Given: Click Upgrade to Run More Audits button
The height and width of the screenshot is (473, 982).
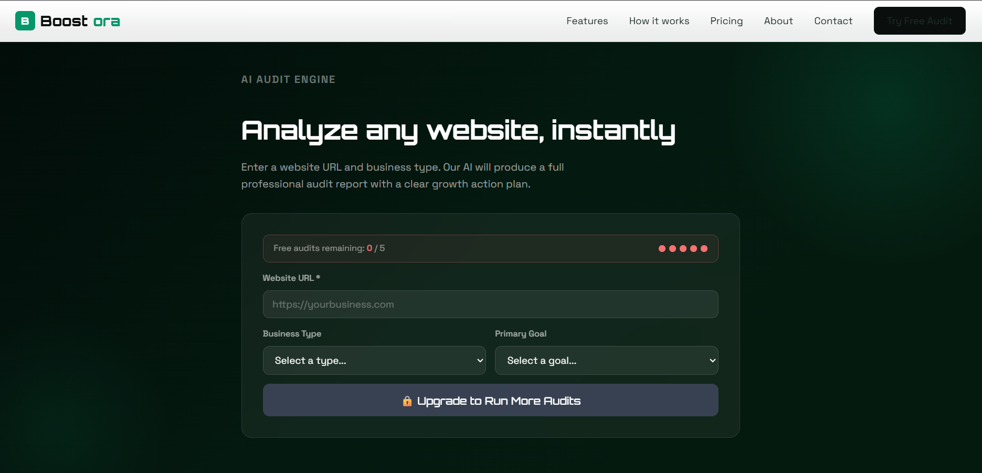Looking at the screenshot, I should click(x=490, y=401).
